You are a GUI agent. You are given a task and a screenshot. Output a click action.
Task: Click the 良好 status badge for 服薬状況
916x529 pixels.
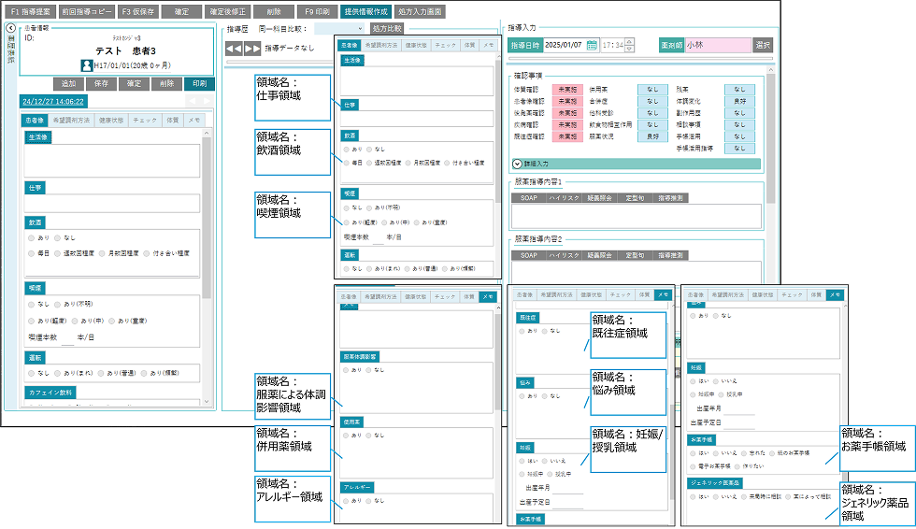click(x=652, y=136)
